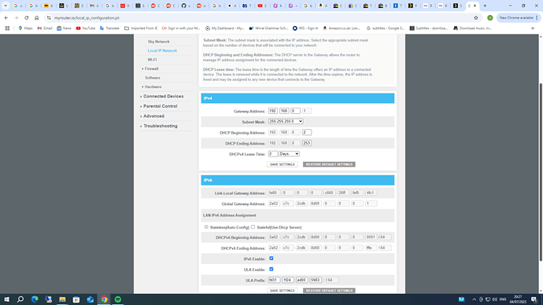Open the site information icon in address bar
This screenshot has width=543, height=305.
tap(49, 17)
